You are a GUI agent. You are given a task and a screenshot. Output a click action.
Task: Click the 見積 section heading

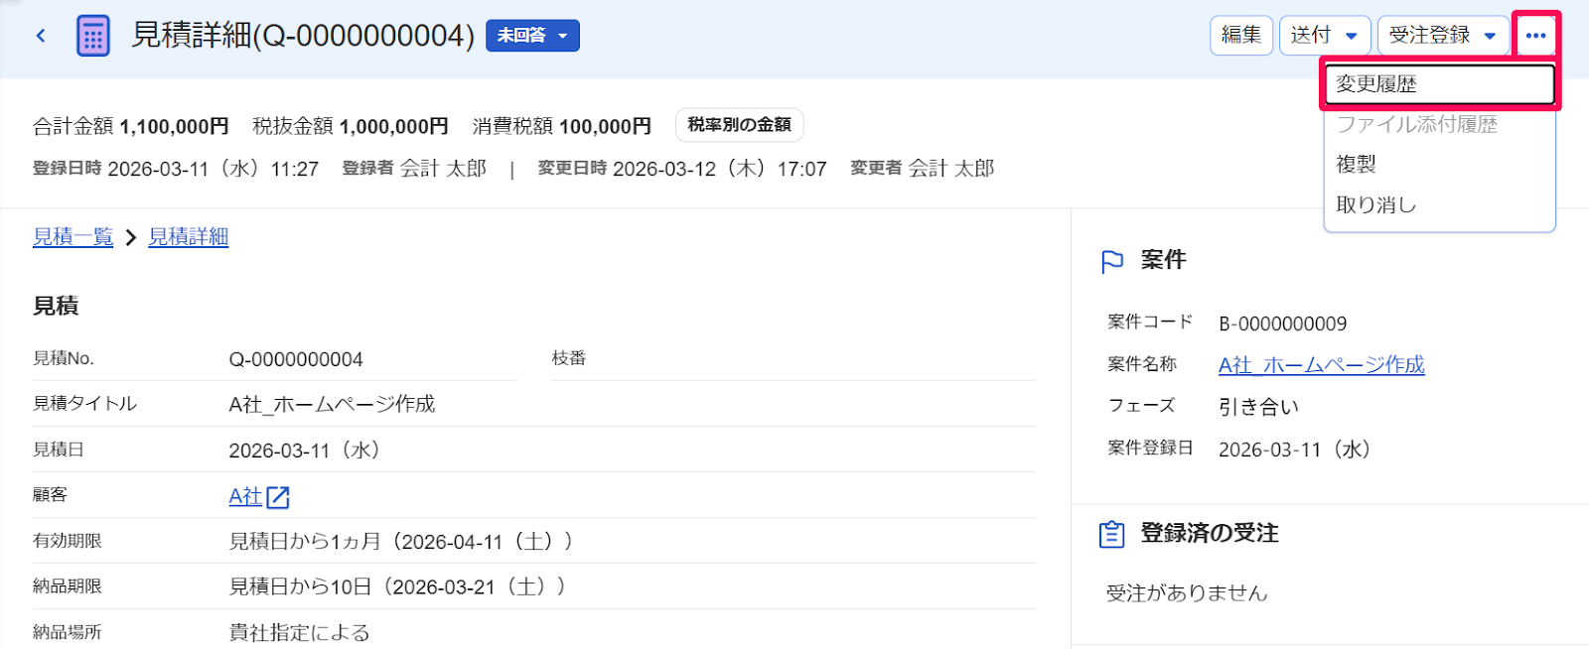tap(56, 307)
